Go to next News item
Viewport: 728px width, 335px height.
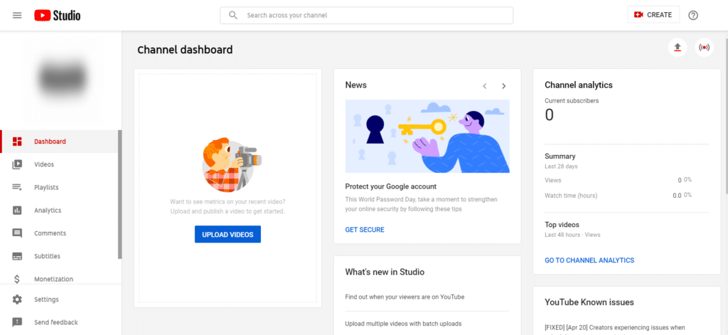pyautogui.click(x=504, y=86)
